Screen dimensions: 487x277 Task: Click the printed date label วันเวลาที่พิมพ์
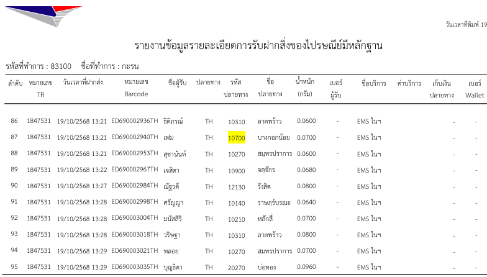462,25
